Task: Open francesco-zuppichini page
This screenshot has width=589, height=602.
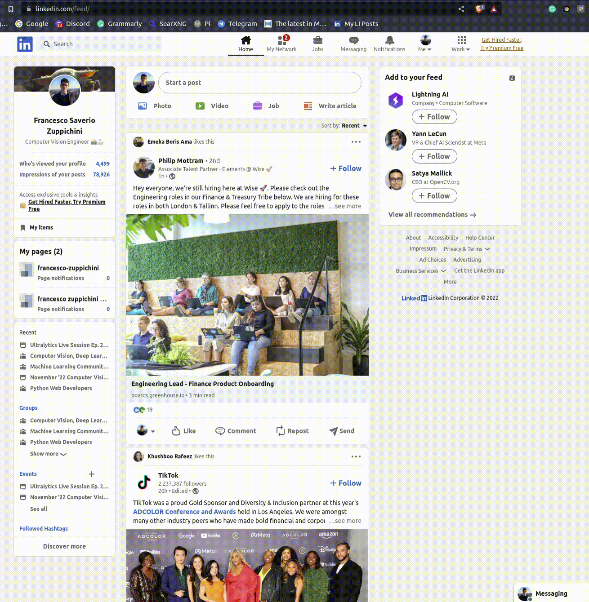Action: 68,268
